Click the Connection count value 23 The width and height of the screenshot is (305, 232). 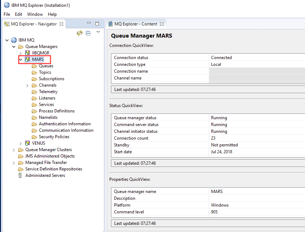[213, 138]
